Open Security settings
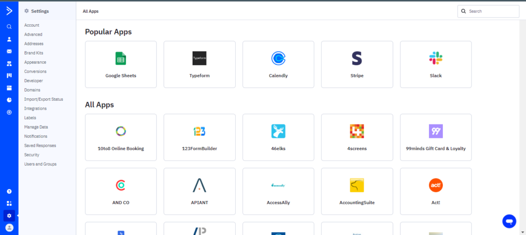 [31, 155]
